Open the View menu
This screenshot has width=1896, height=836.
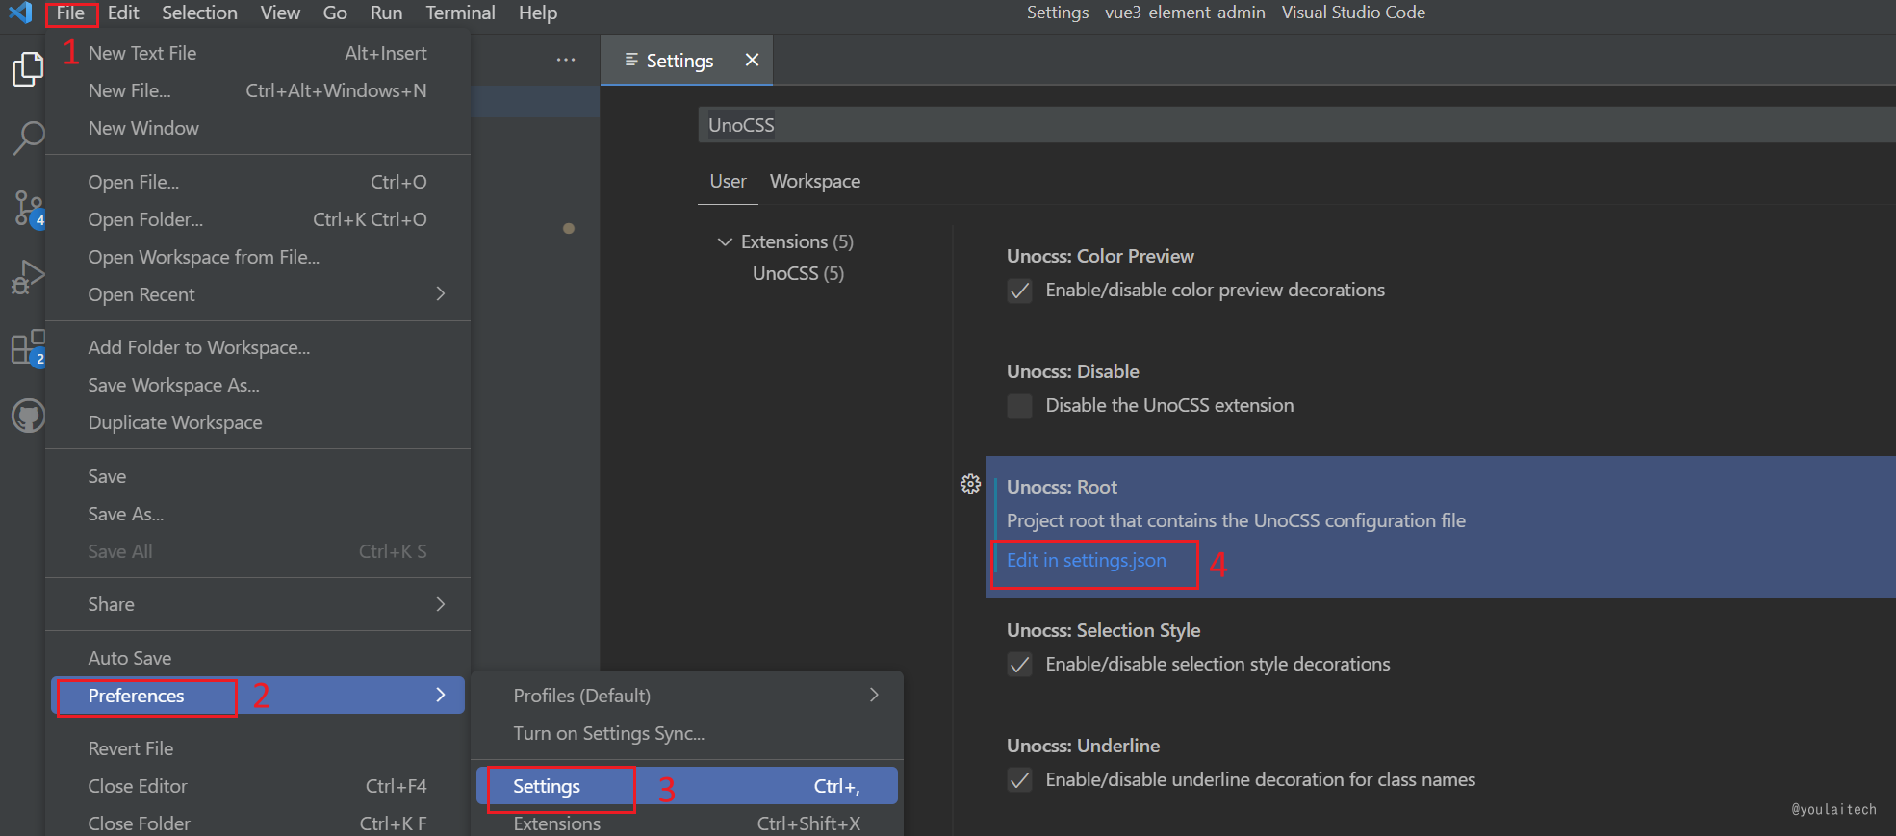point(280,13)
